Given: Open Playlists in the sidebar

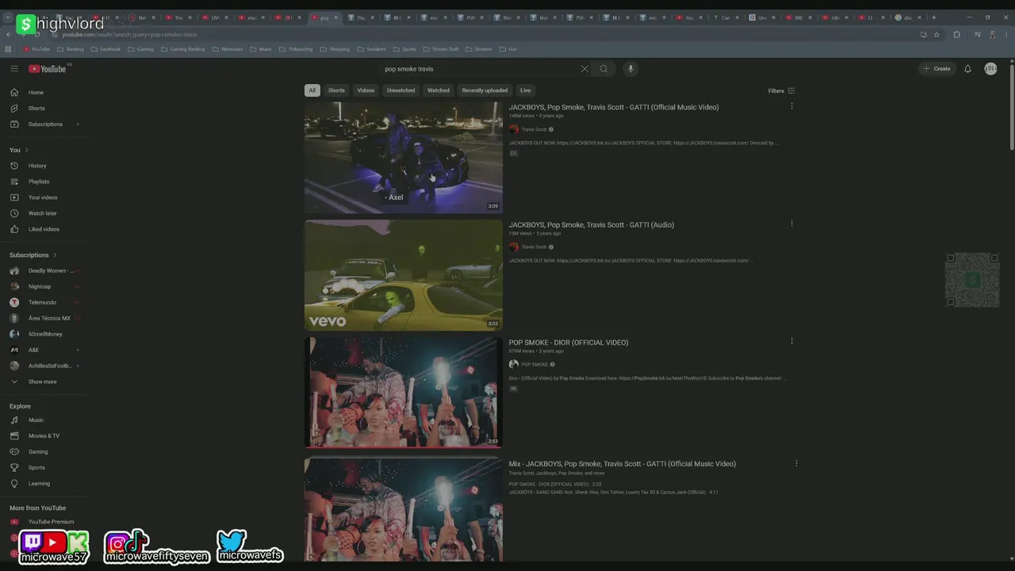Looking at the screenshot, I should coord(45,182).
